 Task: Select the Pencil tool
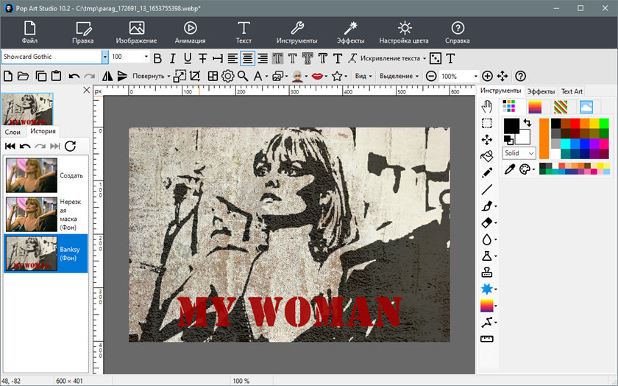(x=487, y=173)
